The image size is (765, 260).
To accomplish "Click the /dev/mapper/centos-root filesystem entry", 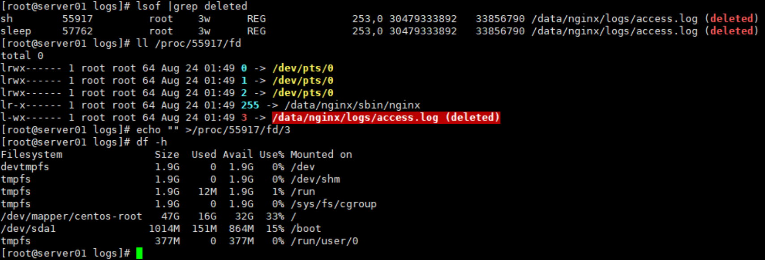I will tap(71, 217).
